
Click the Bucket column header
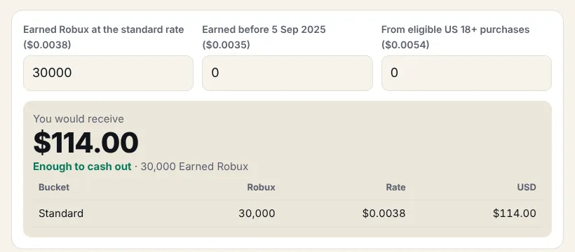[54, 187]
